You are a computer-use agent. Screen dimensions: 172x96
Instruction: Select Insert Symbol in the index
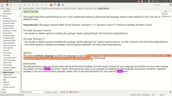click(8, 48)
